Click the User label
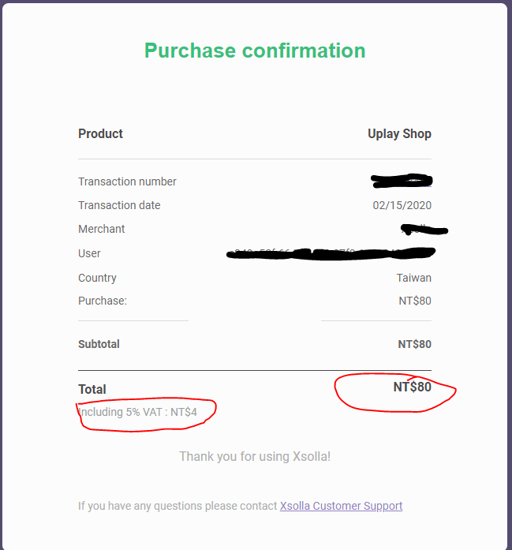 click(x=89, y=253)
